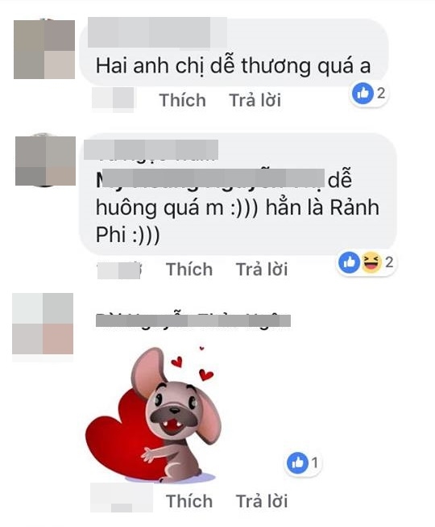The width and height of the screenshot is (435, 527).
Task: Reply to 'Rảnh Phi' comment via Trả lời
Action: click(262, 270)
